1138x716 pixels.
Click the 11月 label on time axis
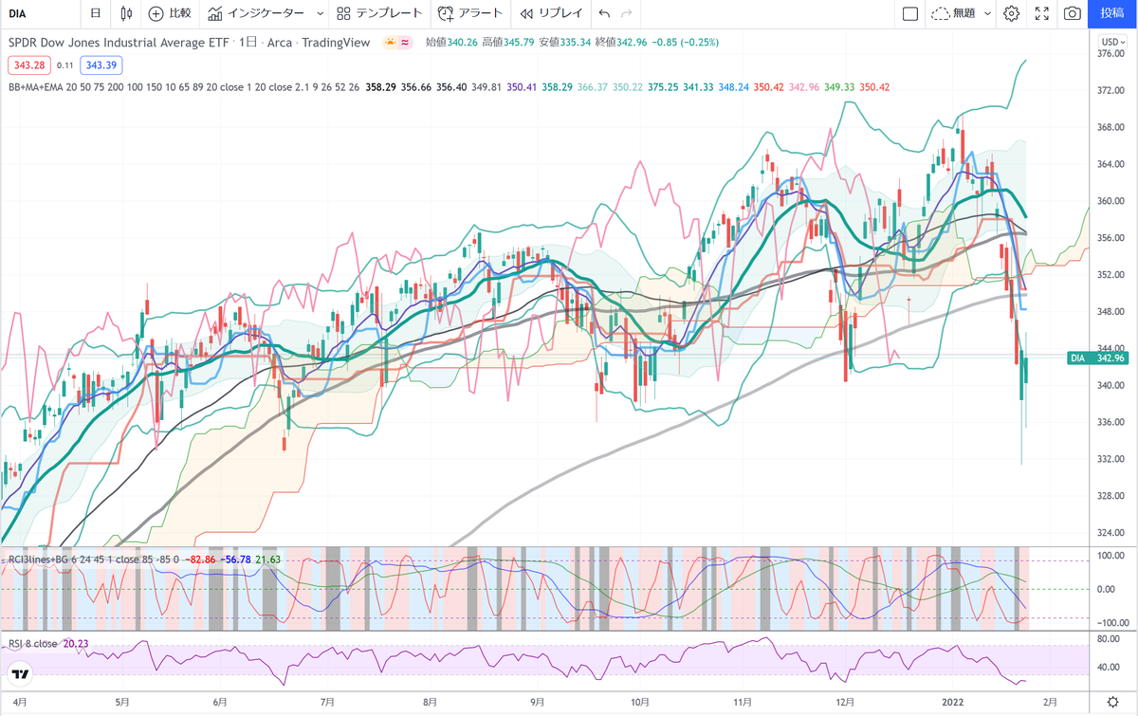coord(743,703)
